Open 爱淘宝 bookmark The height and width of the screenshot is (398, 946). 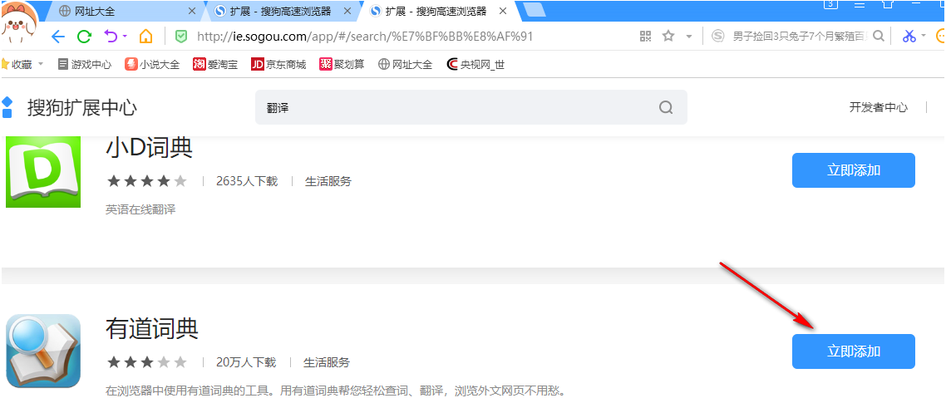215,65
